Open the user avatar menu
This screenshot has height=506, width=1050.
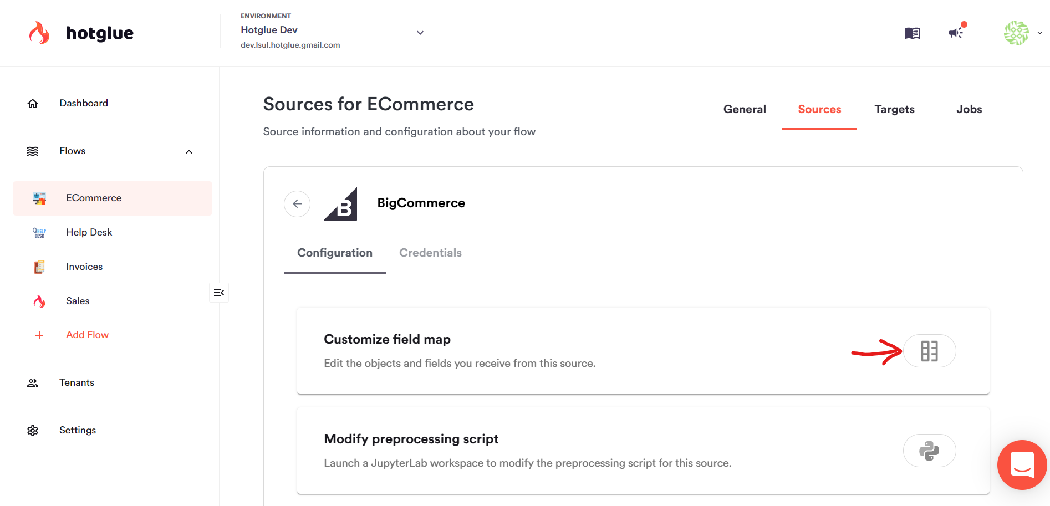tap(1016, 33)
